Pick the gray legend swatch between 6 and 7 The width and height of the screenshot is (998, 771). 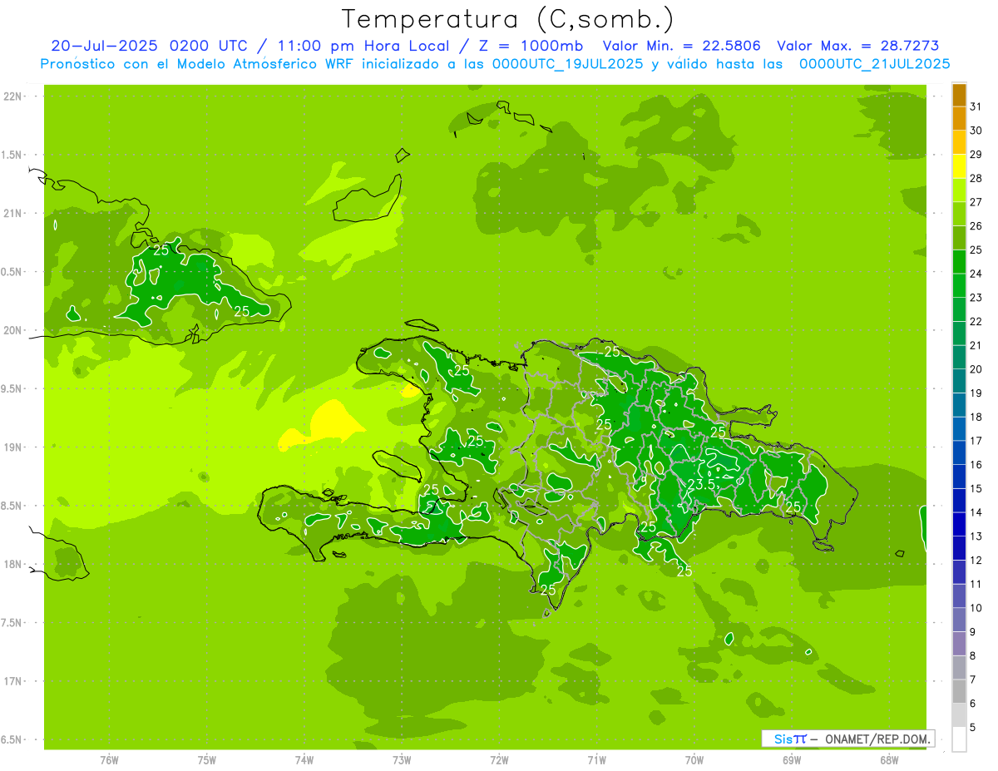point(959,691)
